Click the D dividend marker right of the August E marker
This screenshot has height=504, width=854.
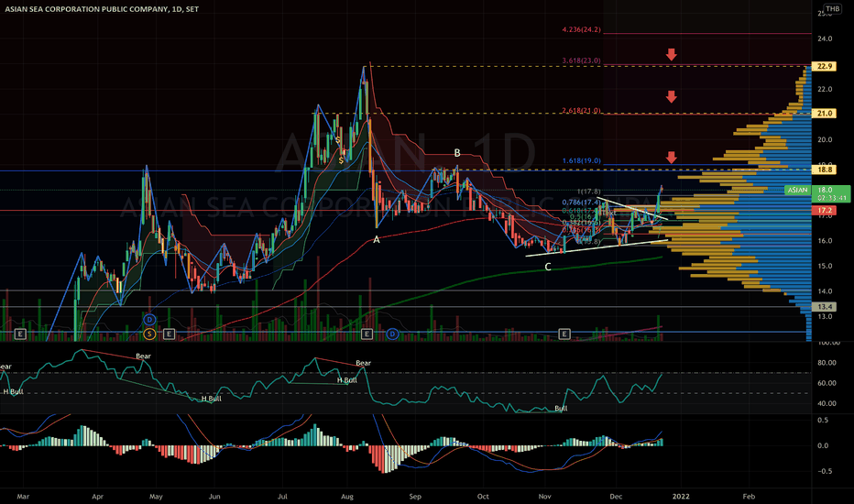coord(392,334)
